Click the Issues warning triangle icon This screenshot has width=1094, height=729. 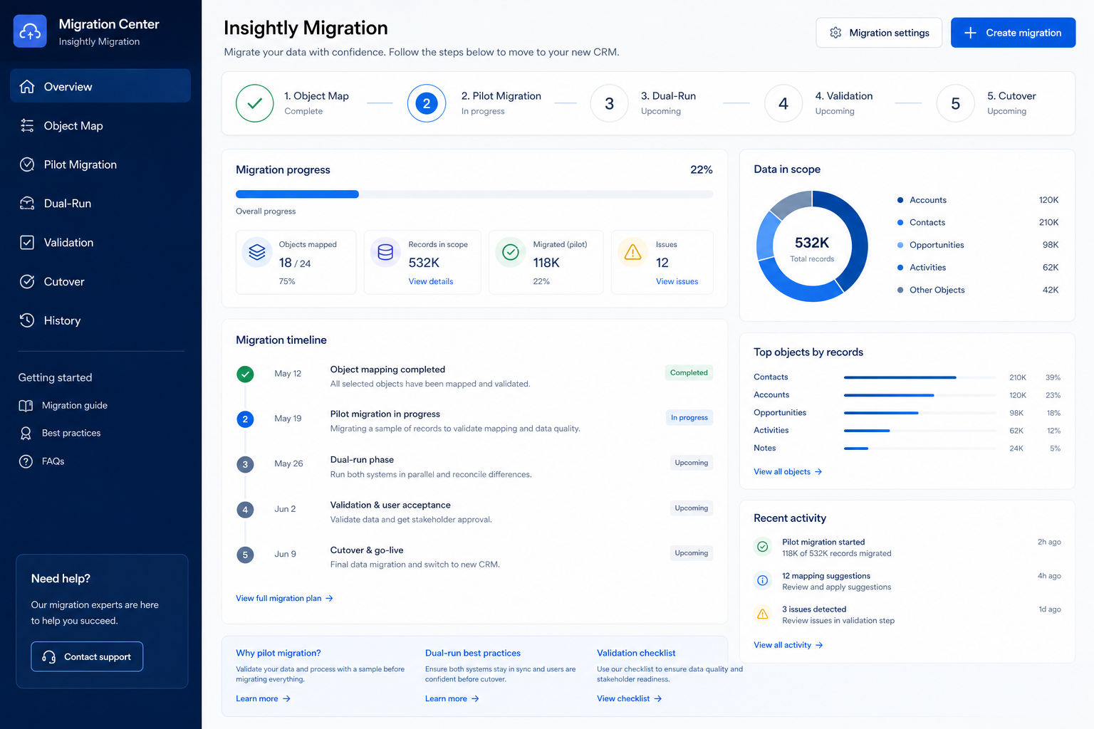[632, 252]
